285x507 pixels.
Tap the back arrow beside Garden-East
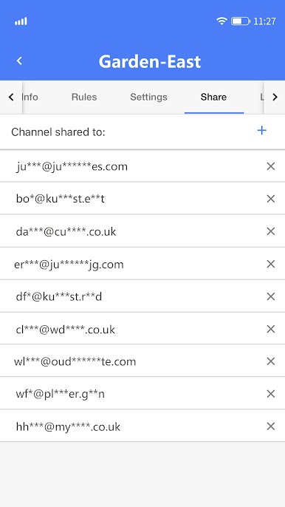19,61
